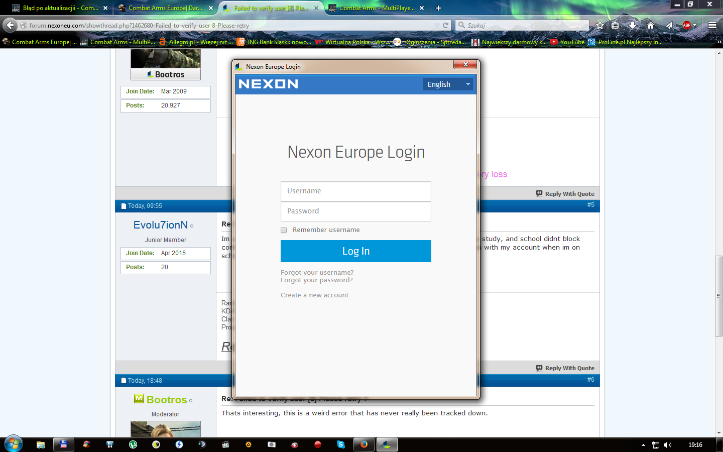Open the YouTube bookmark

coord(567,42)
